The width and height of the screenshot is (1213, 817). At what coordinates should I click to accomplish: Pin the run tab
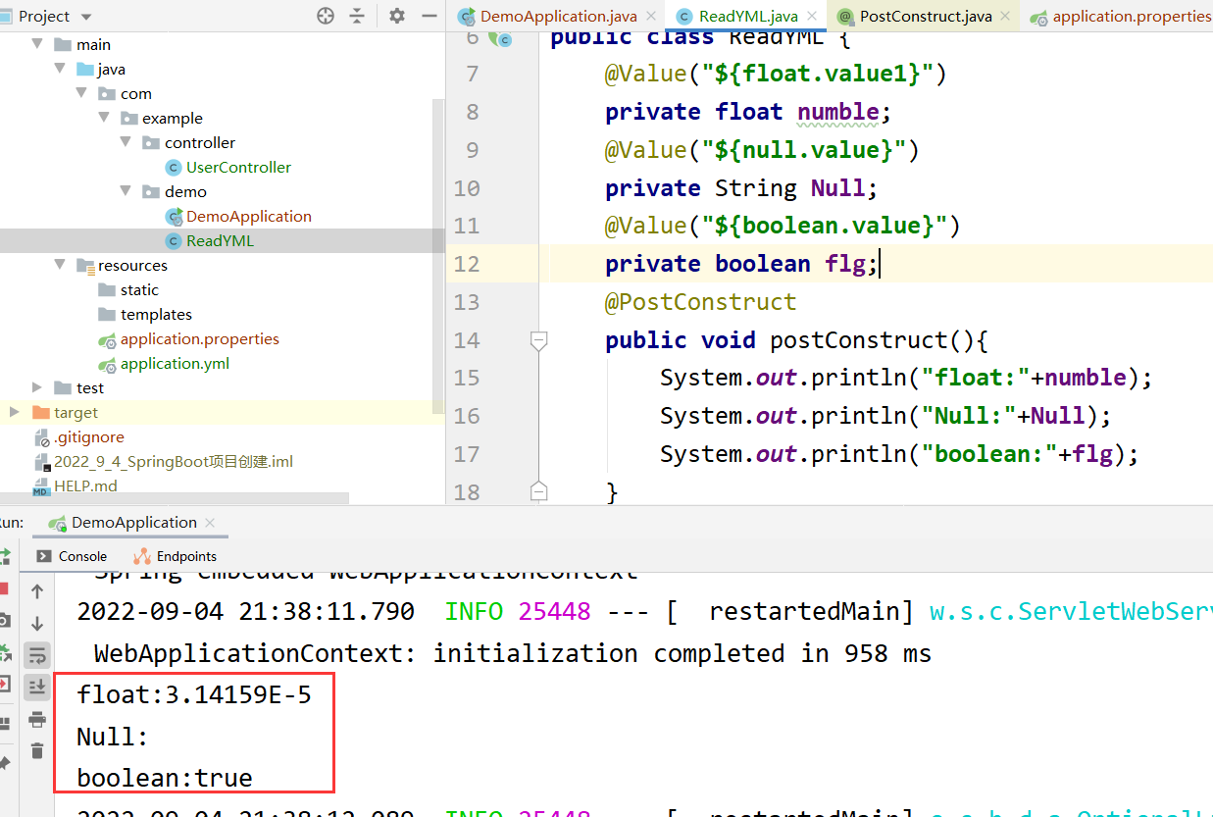click(4, 763)
